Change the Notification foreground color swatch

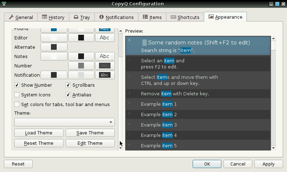[x=81, y=75]
